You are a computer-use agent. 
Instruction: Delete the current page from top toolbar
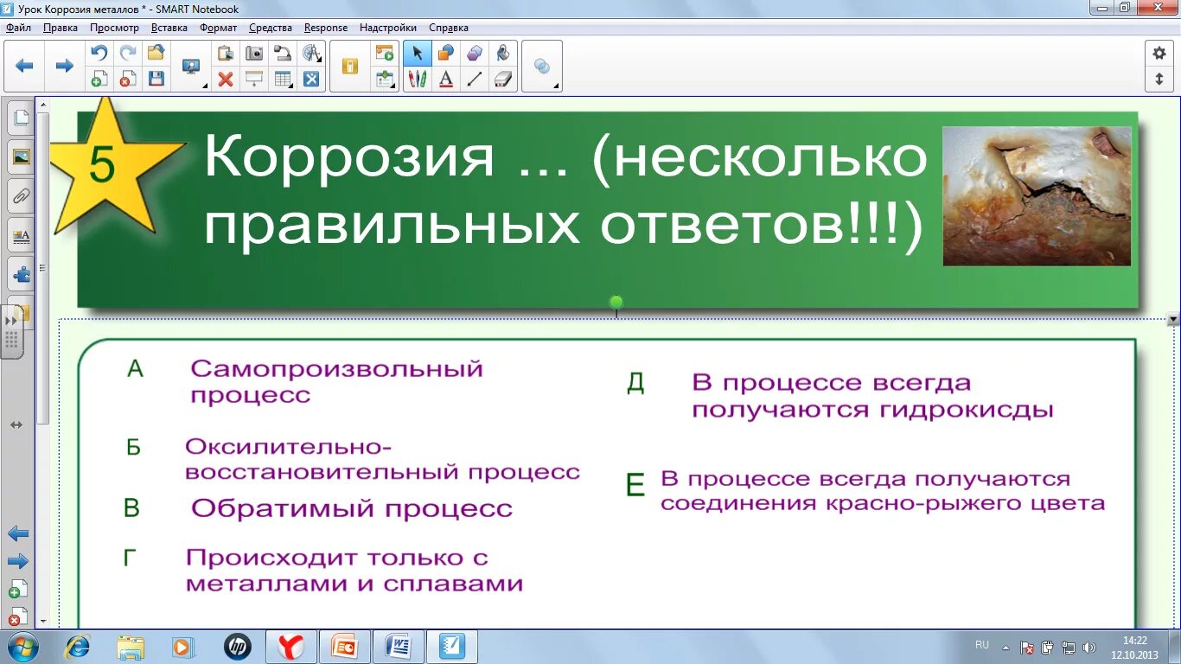(128, 80)
